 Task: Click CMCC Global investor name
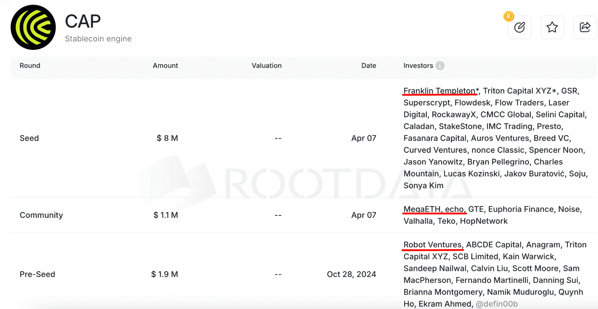[x=506, y=114]
